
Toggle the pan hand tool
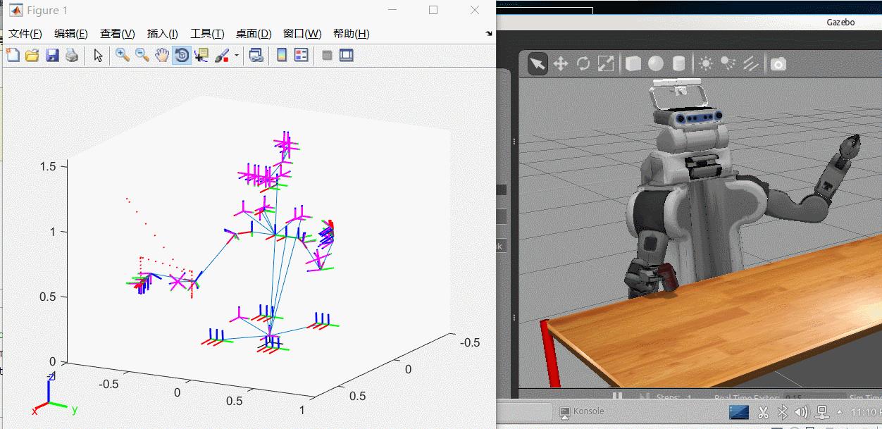pyautogui.click(x=160, y=55)
